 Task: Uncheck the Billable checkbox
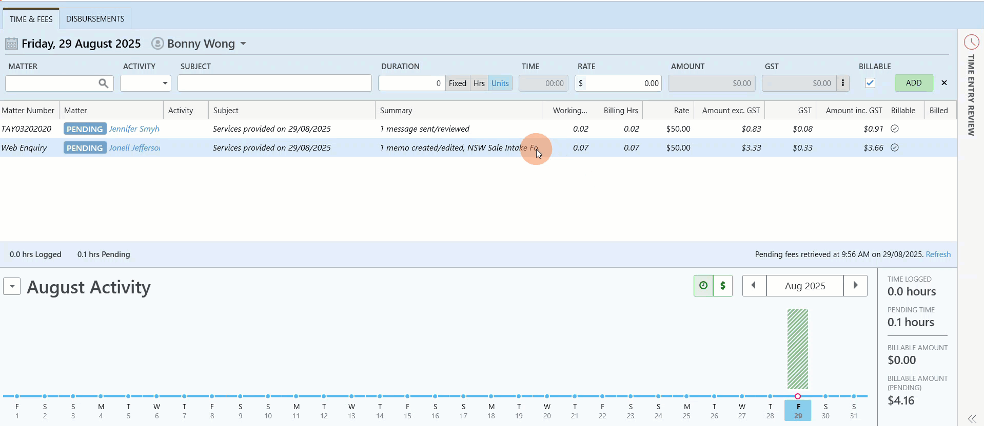870,83
